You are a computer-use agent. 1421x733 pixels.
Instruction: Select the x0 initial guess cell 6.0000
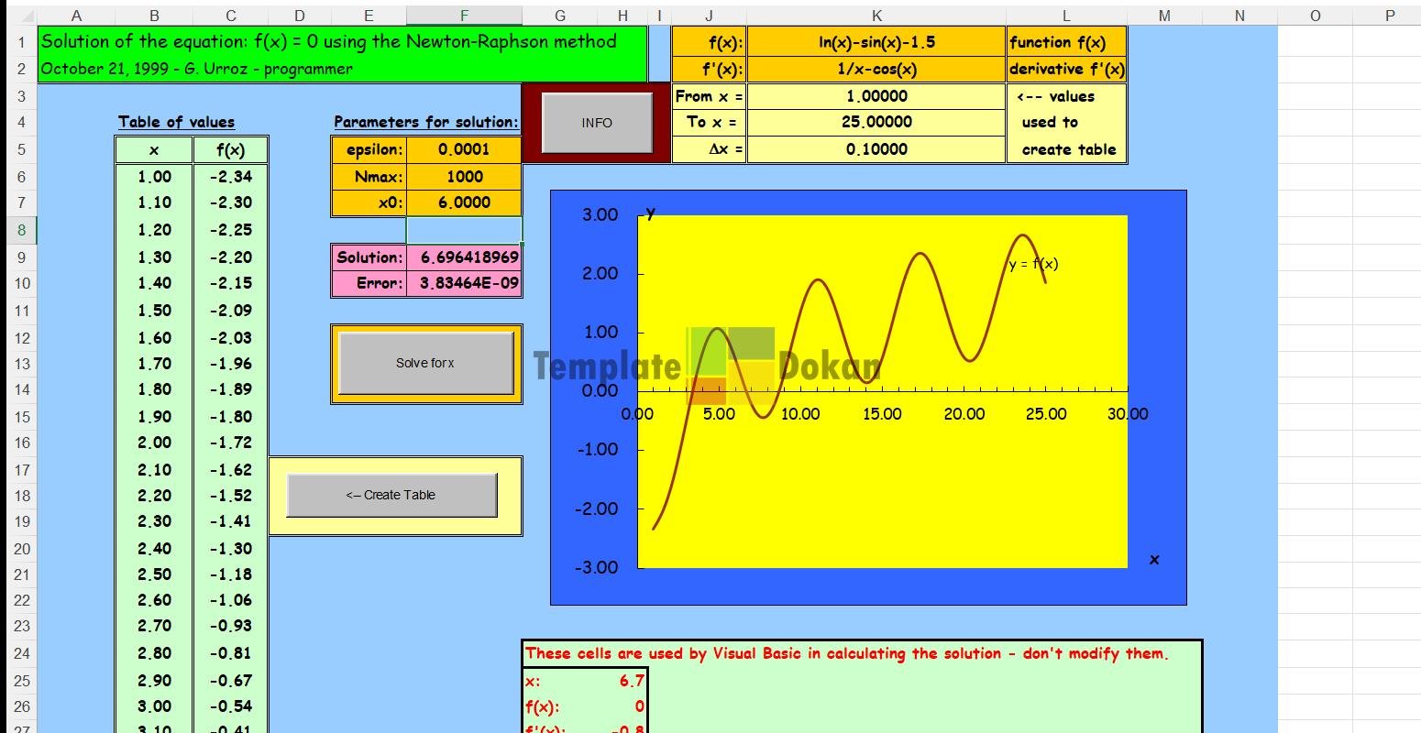(x=464, y=202)
